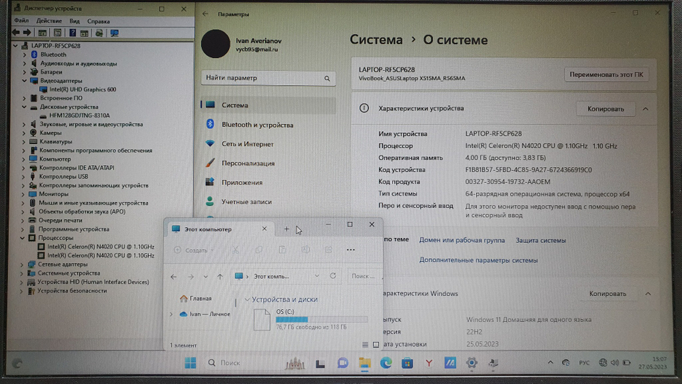Screen dimensions: 682x384
Task: Expand the Батареи node
Action: click(25, 72)
